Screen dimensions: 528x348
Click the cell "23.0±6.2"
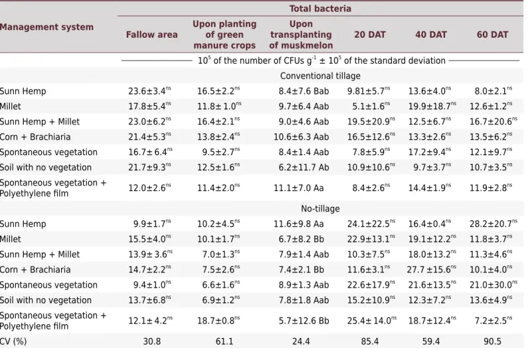coord(149,121)
